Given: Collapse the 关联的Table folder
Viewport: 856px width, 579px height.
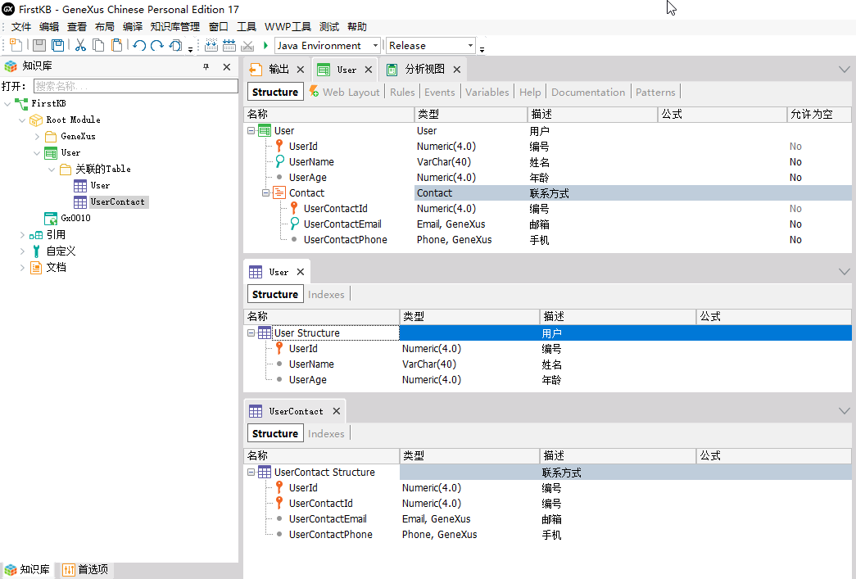Looking at the screenshot, I should tap(52, 170).
